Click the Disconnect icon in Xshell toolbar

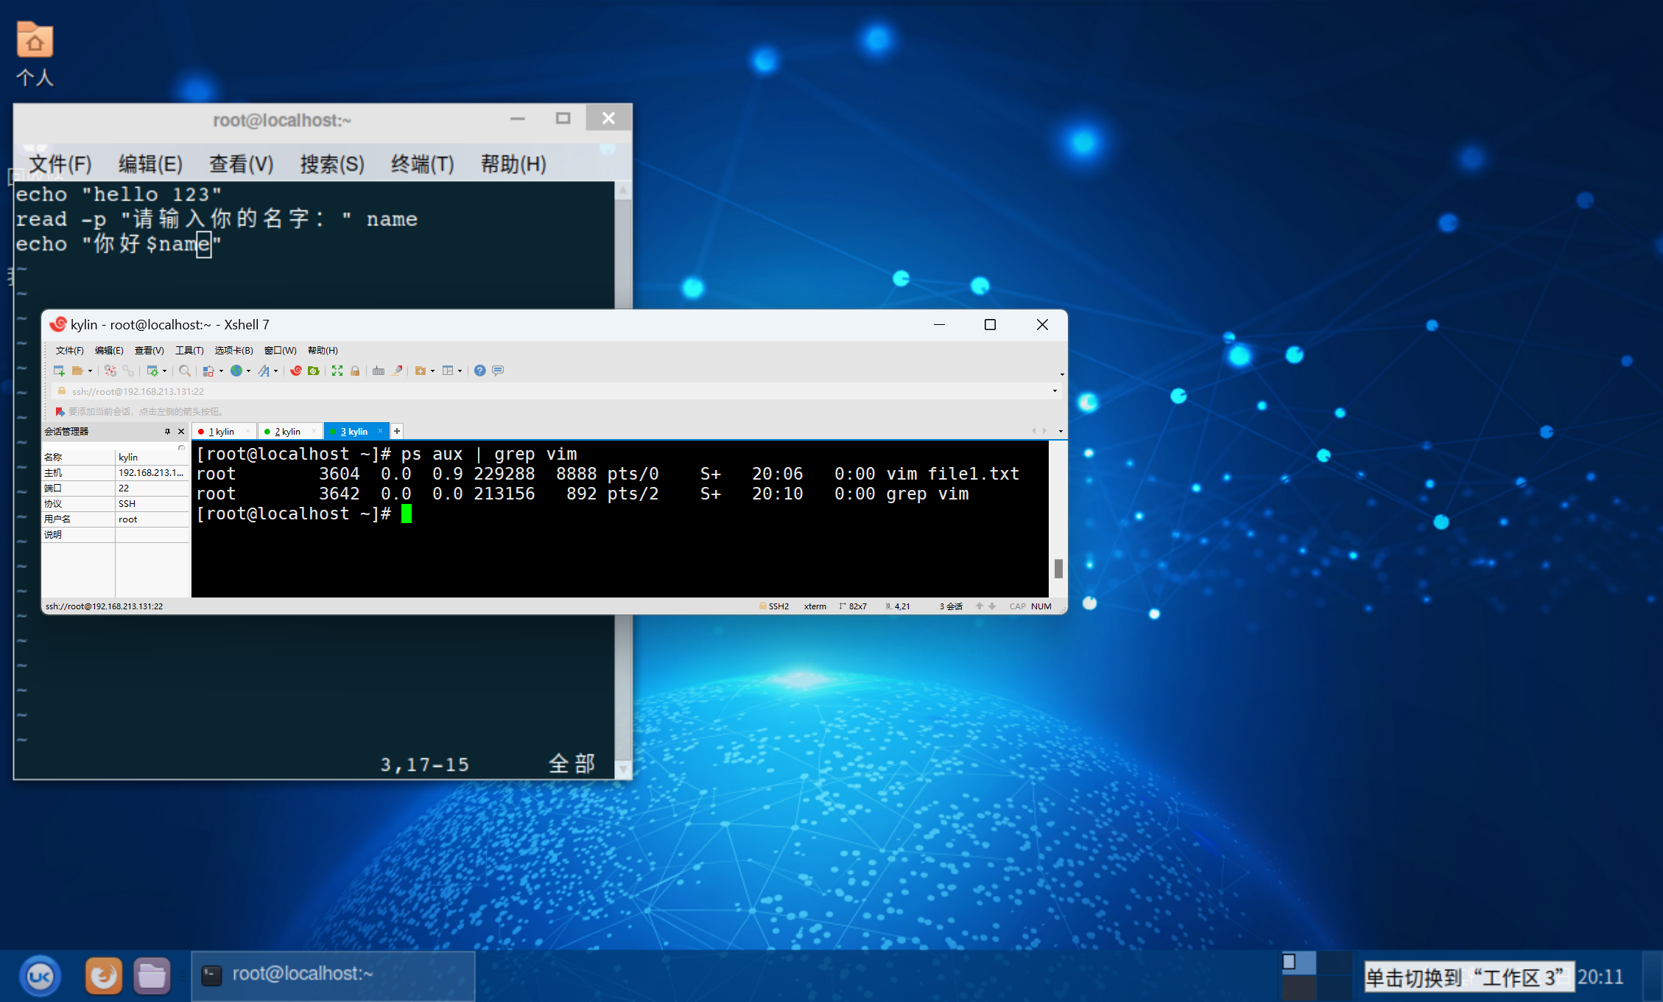(110, 371)
